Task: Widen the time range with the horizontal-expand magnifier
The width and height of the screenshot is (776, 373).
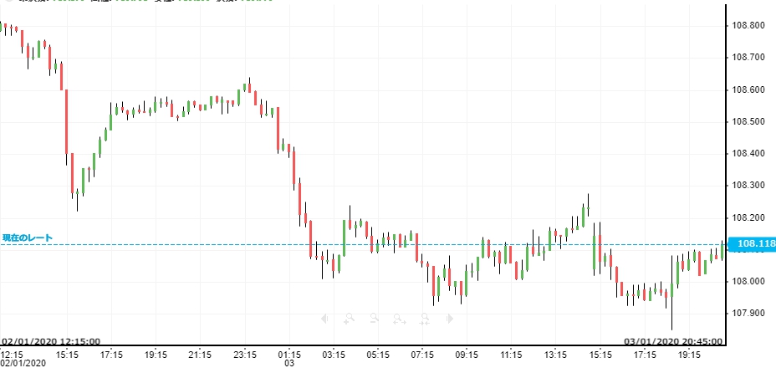Action: tap(400, 318)
